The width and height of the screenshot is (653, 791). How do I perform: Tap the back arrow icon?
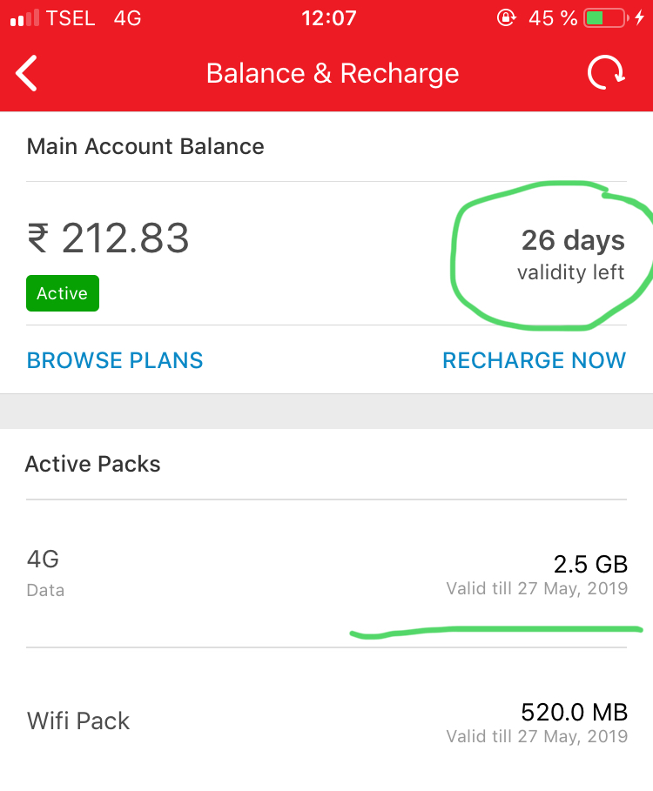tap(27, 73)
